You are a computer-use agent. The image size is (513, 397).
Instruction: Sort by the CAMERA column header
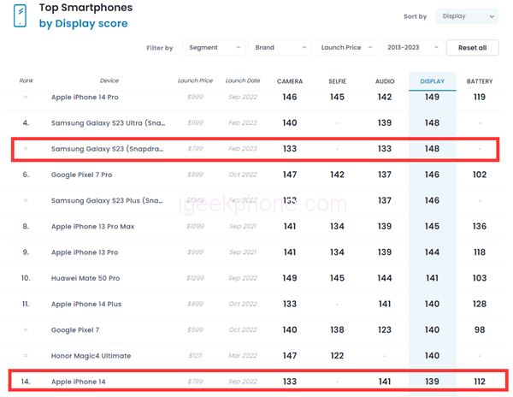[290, 81]
